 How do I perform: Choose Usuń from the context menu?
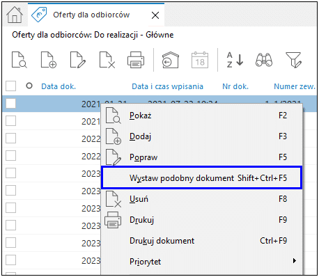click(x=202, y=199)
